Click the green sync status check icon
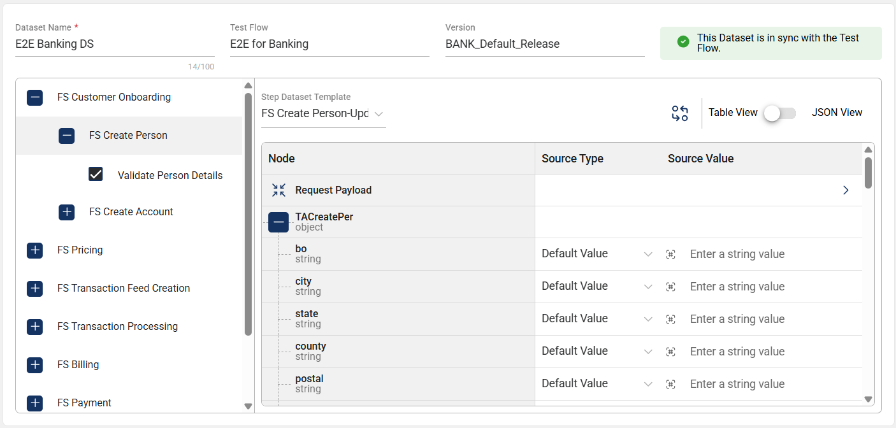The height and width of the screenshot is (428, 896). coord(683,42)
